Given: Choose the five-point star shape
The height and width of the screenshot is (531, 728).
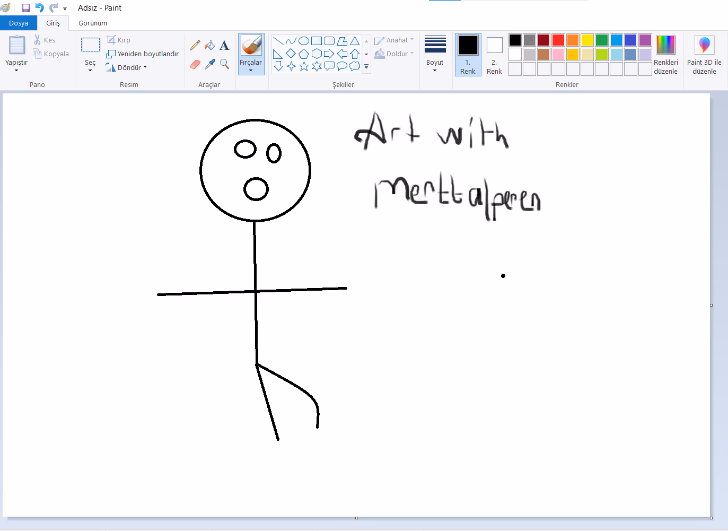Looking at the screenshot, I should [304, 66].
